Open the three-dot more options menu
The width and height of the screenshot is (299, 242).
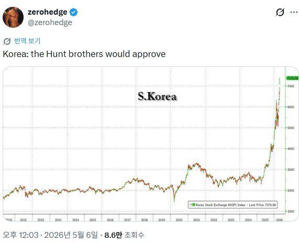[294, 12]
